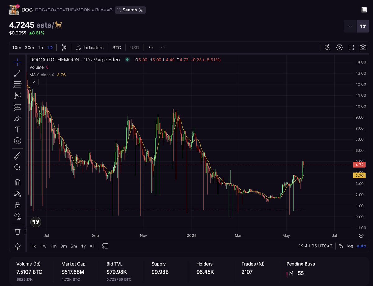Collapse the indicator legend chevron
The image size is (373, 286).
tap(34, 82)
